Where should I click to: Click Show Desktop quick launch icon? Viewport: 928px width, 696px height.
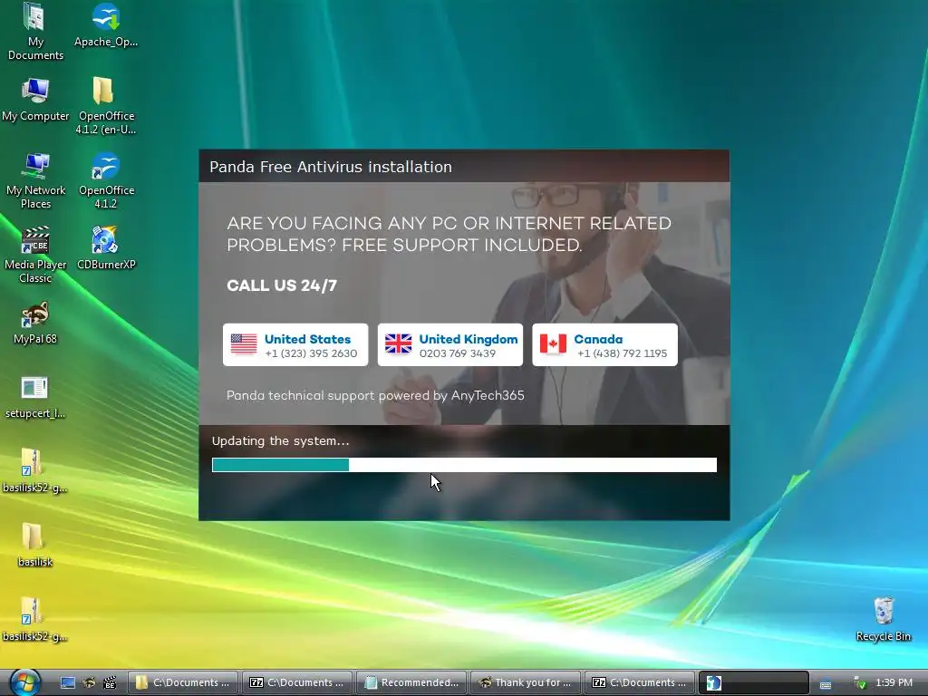pyautogui.click(x=67, y=682)
